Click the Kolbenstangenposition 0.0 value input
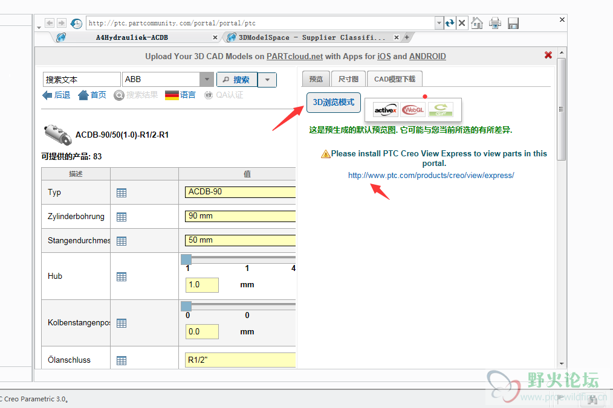Screen dimensions: 613x408 pyautogui.click(x=202, y=332)
